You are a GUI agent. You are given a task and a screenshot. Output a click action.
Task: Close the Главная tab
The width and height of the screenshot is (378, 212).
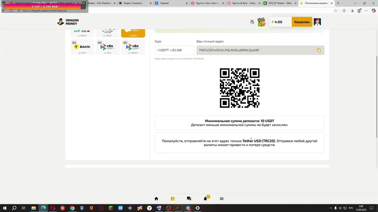click(x=187, y=3)
